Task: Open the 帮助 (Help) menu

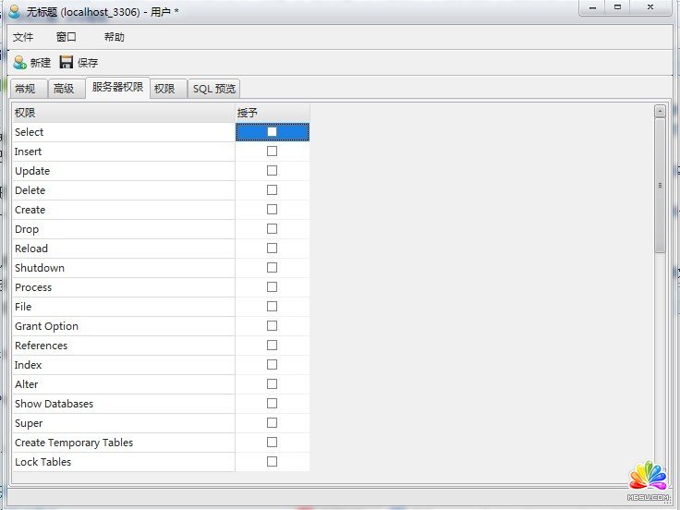Action: [114, 37]
